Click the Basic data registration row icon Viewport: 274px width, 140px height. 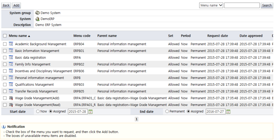click(11, 57)
